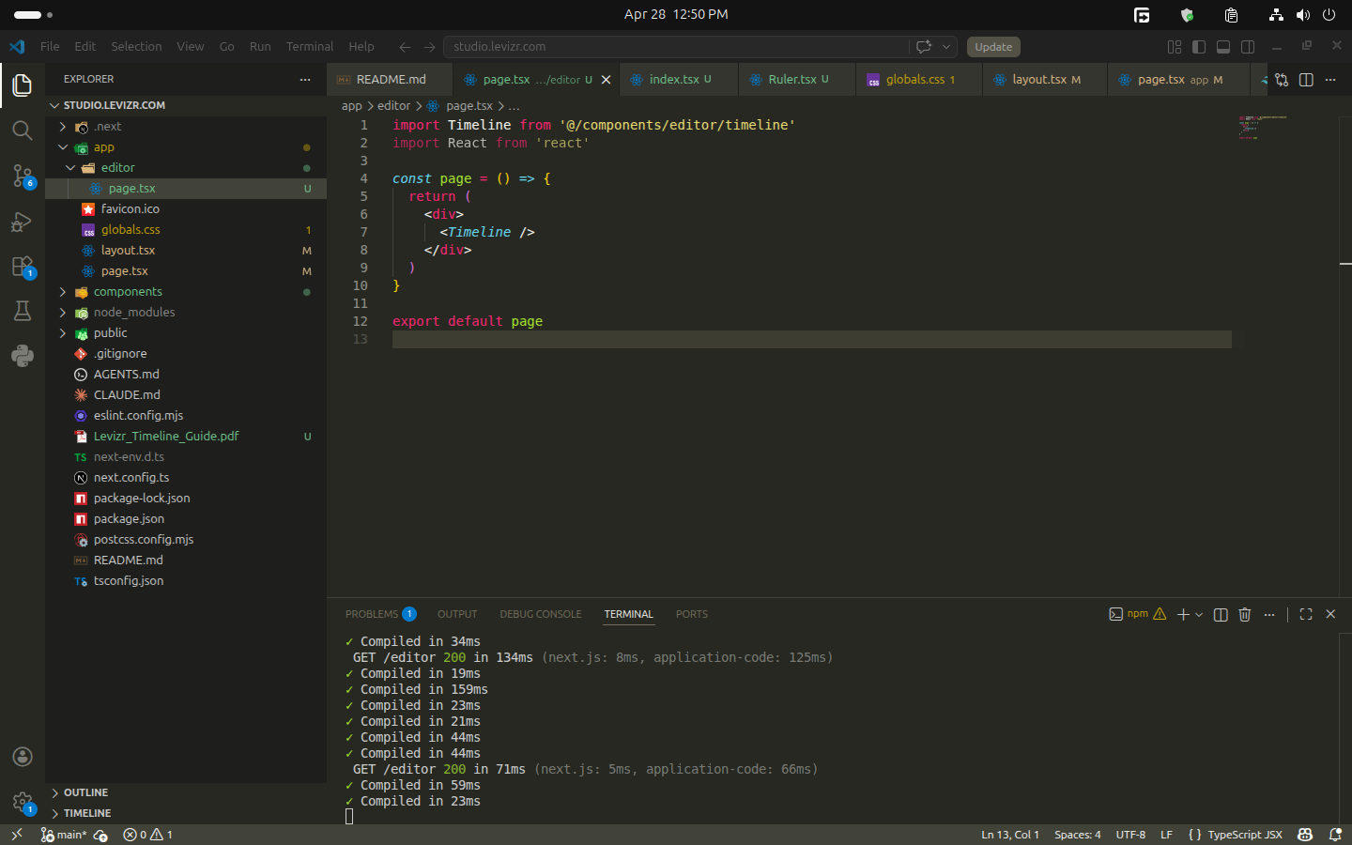Collapse the editor folder

[x=186, y=168]
